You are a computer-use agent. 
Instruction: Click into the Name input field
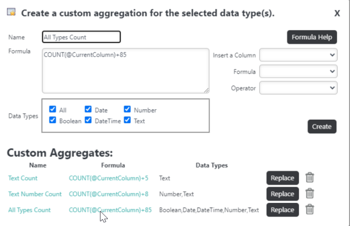click(x=81, y=37)
